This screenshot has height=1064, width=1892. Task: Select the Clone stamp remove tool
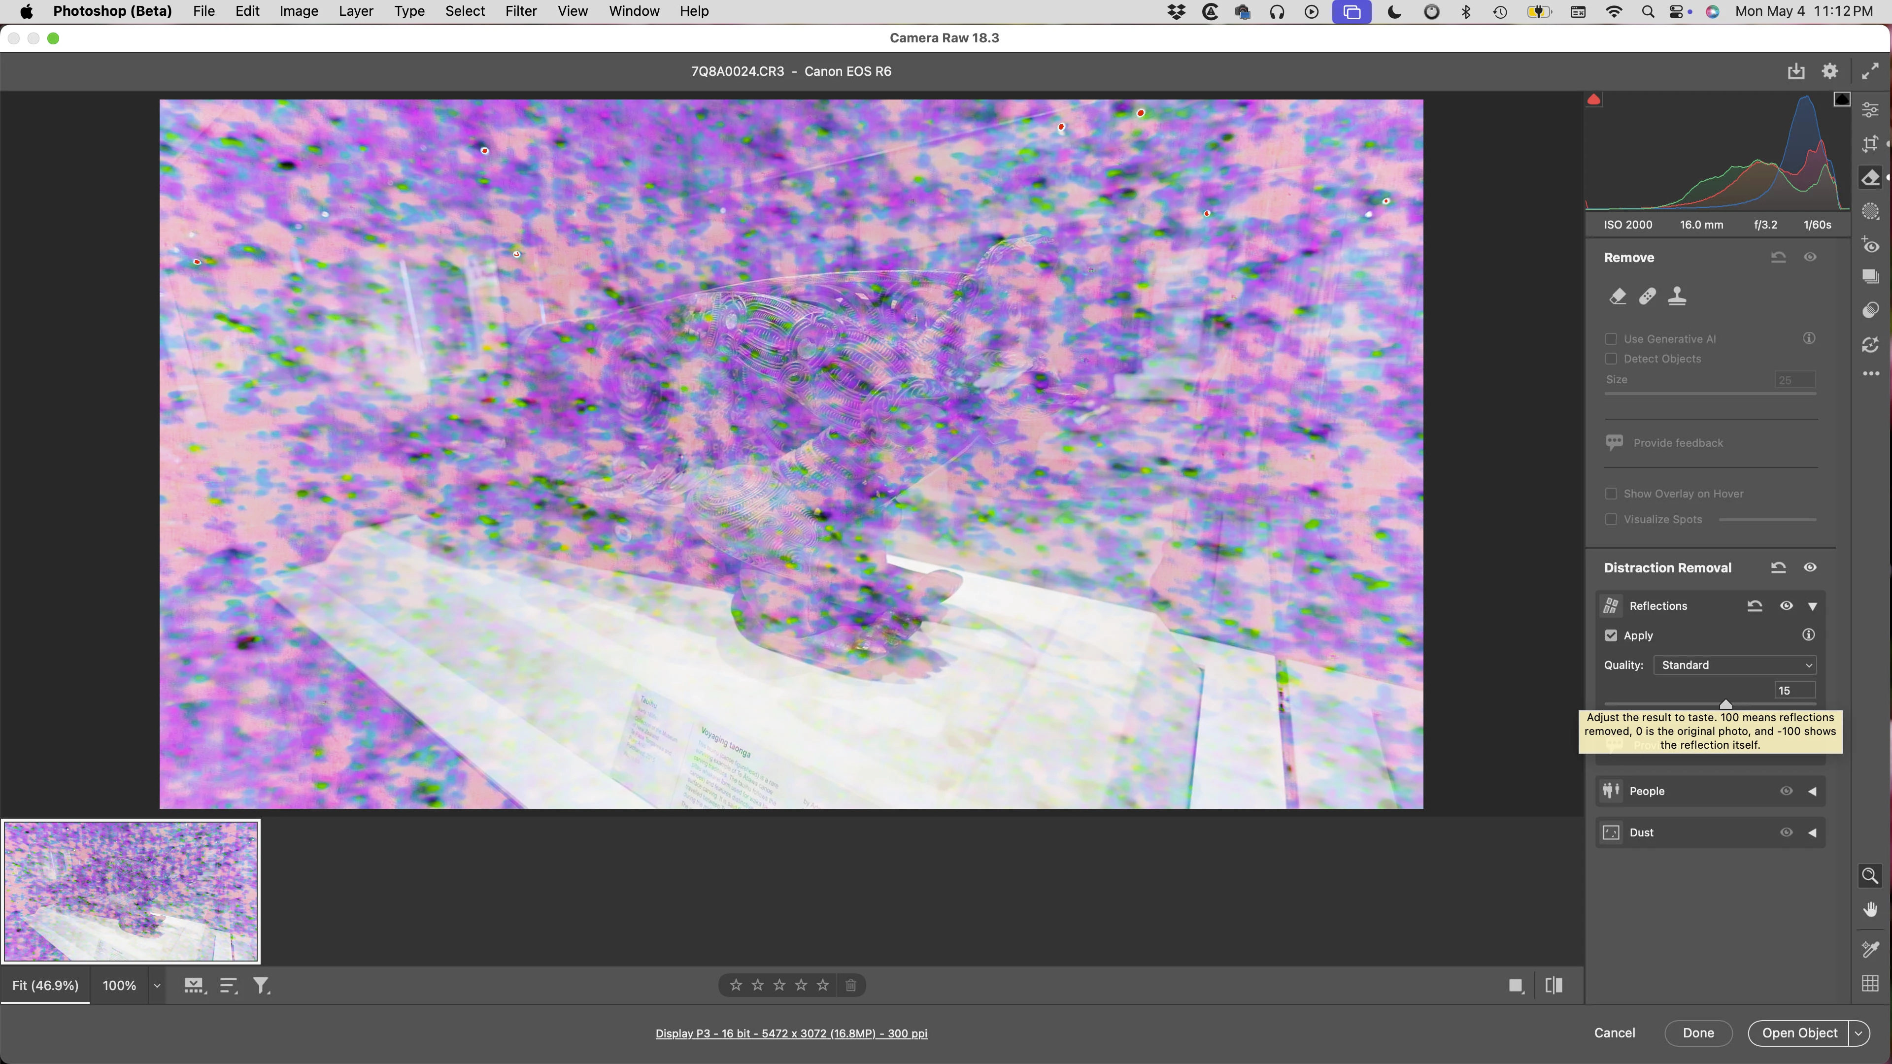click(1678, 296)
